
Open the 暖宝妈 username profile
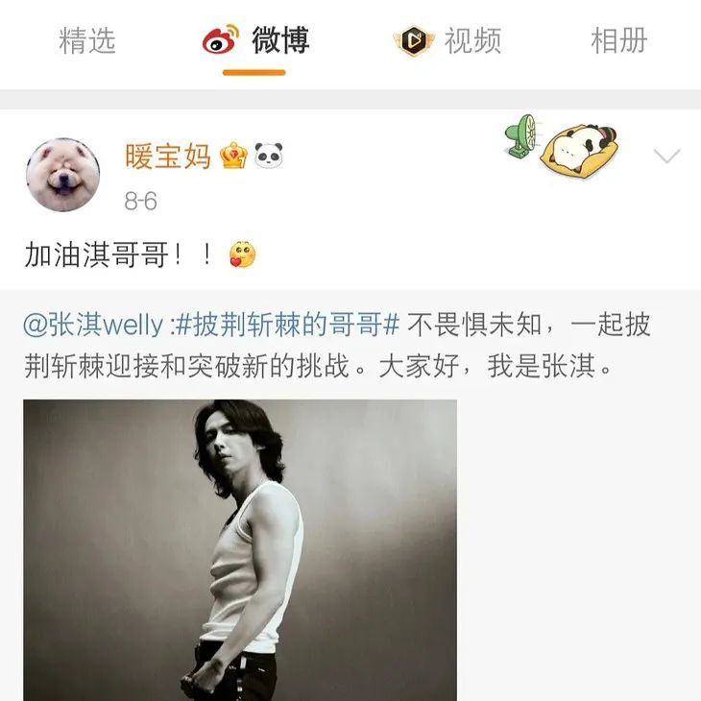click(168, 156)
